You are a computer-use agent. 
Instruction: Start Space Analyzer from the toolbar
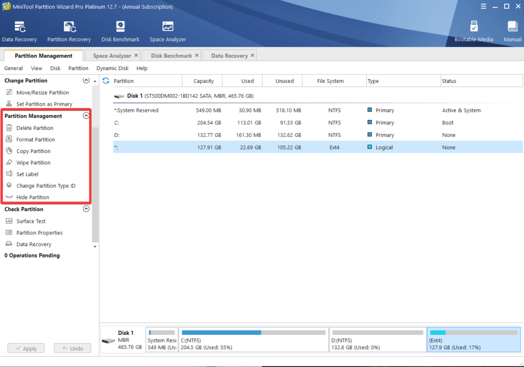pos(168,27)
